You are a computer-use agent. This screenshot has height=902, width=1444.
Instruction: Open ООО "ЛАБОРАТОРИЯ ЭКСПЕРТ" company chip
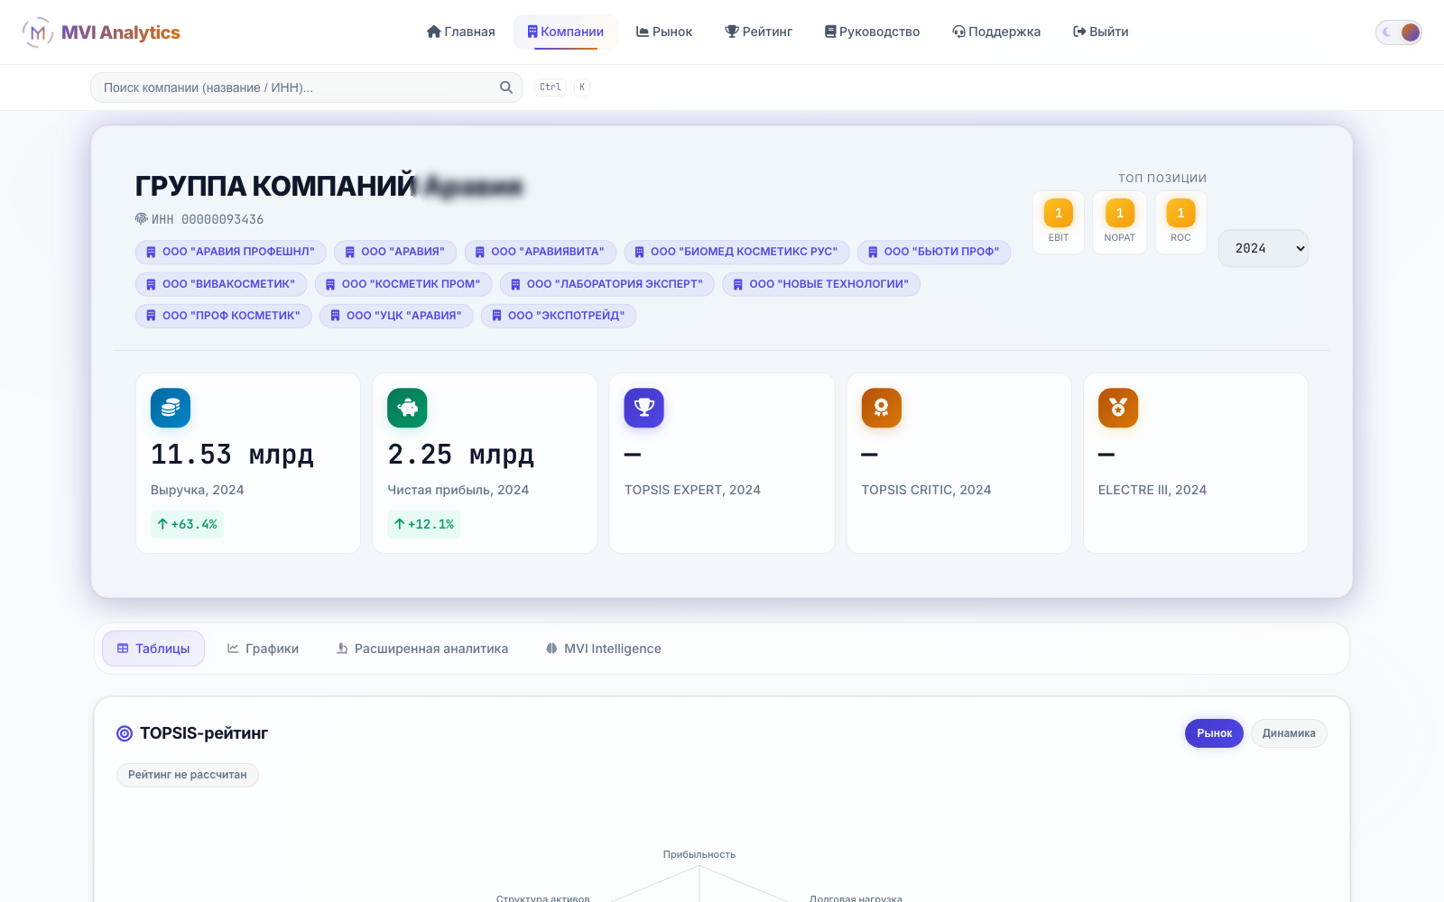point(607,284)
